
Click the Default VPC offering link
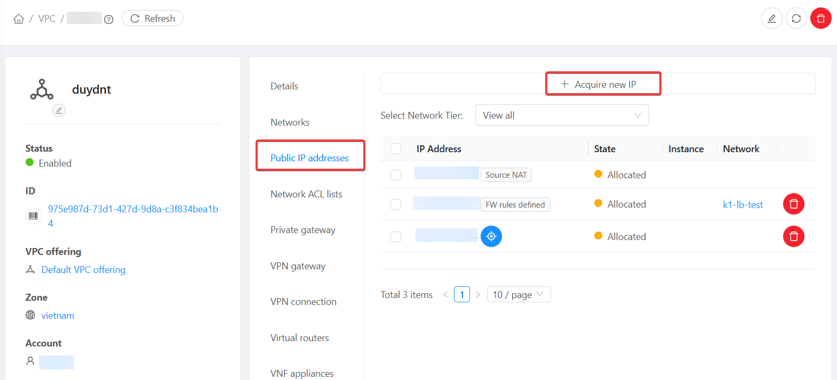(x=83, y=270)
